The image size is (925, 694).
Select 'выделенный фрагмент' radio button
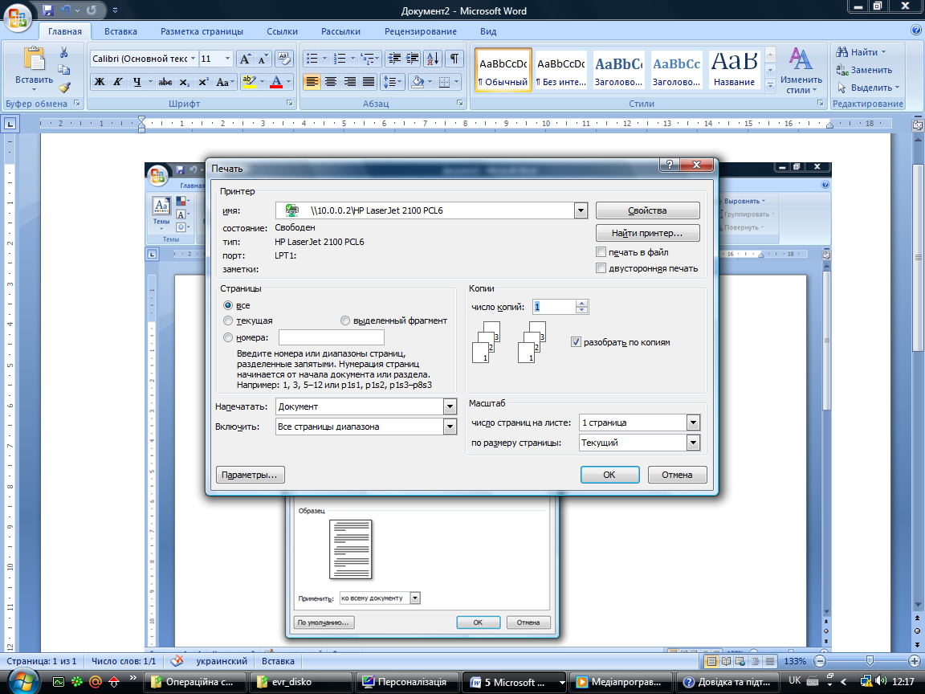coord(345,320)
